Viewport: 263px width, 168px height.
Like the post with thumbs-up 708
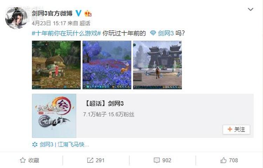[x=223, y=160]
